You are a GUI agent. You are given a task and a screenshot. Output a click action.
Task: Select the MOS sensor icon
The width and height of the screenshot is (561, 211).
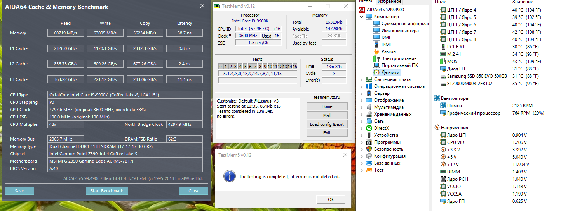point(443,62)
